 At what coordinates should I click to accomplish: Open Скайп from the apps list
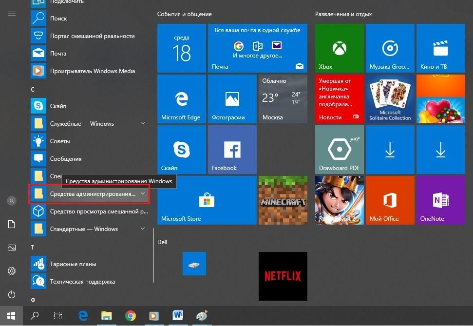coord(89,106)
